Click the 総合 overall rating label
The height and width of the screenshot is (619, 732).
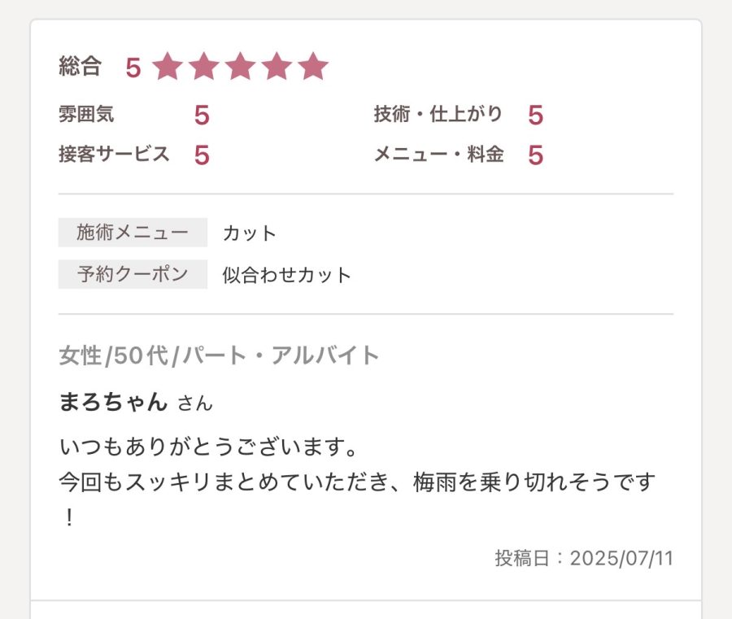(x=80, y=67)
